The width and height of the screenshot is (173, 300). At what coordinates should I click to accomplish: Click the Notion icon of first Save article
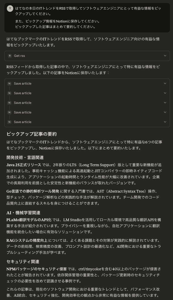click(x=9, y=84)
